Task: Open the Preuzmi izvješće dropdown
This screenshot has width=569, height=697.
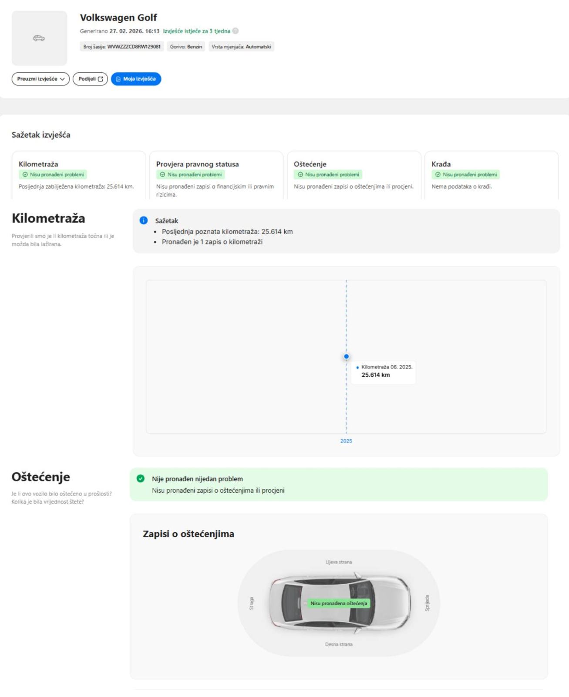Action: pyautogui.click(x=40, y=79)
